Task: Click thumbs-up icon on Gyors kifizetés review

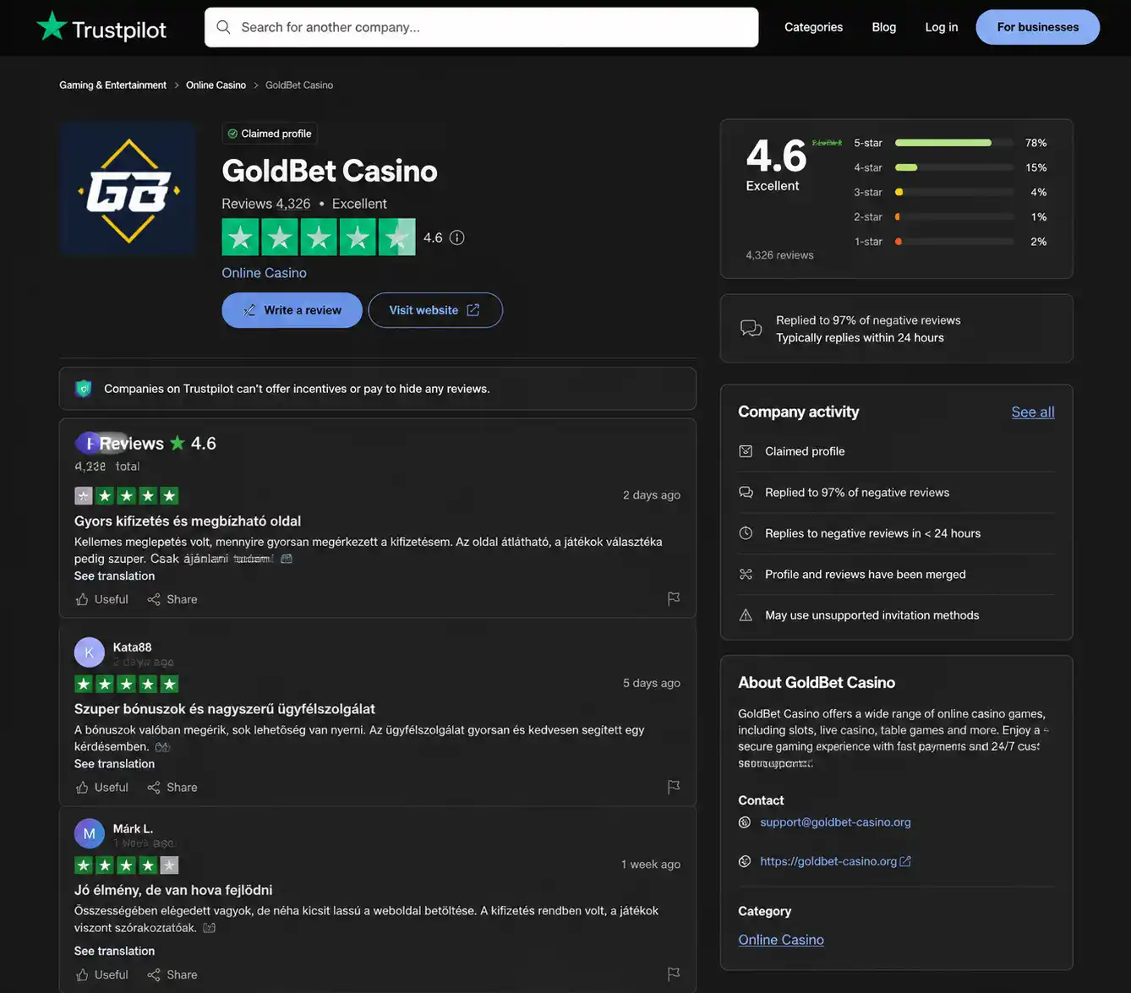Action: tap(82, 599)
